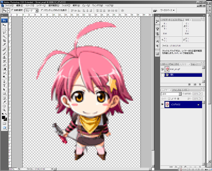Hide the インデックス layer via eye icon
This screenshot has width=212, height=171.
(x=162, y=104)
